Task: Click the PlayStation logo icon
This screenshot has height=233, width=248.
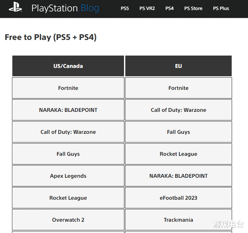Action: point(15,7)
